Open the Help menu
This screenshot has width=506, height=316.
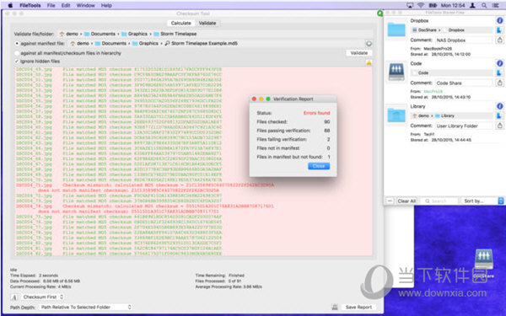click(x=106, y=5)
